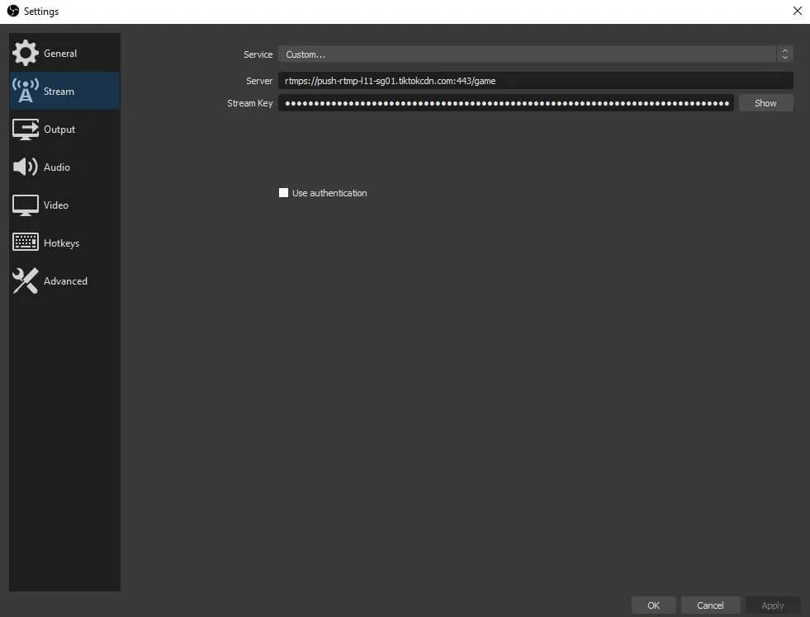This screenshot has height=617, width=810.
Task: Enable the Use authentication checkbox
Action: coord(284,193)
